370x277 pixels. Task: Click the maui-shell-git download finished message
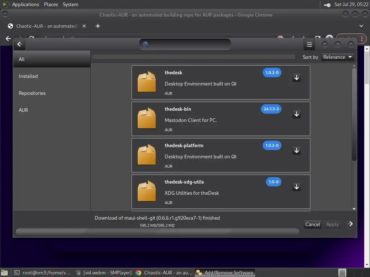pos(157,218)
